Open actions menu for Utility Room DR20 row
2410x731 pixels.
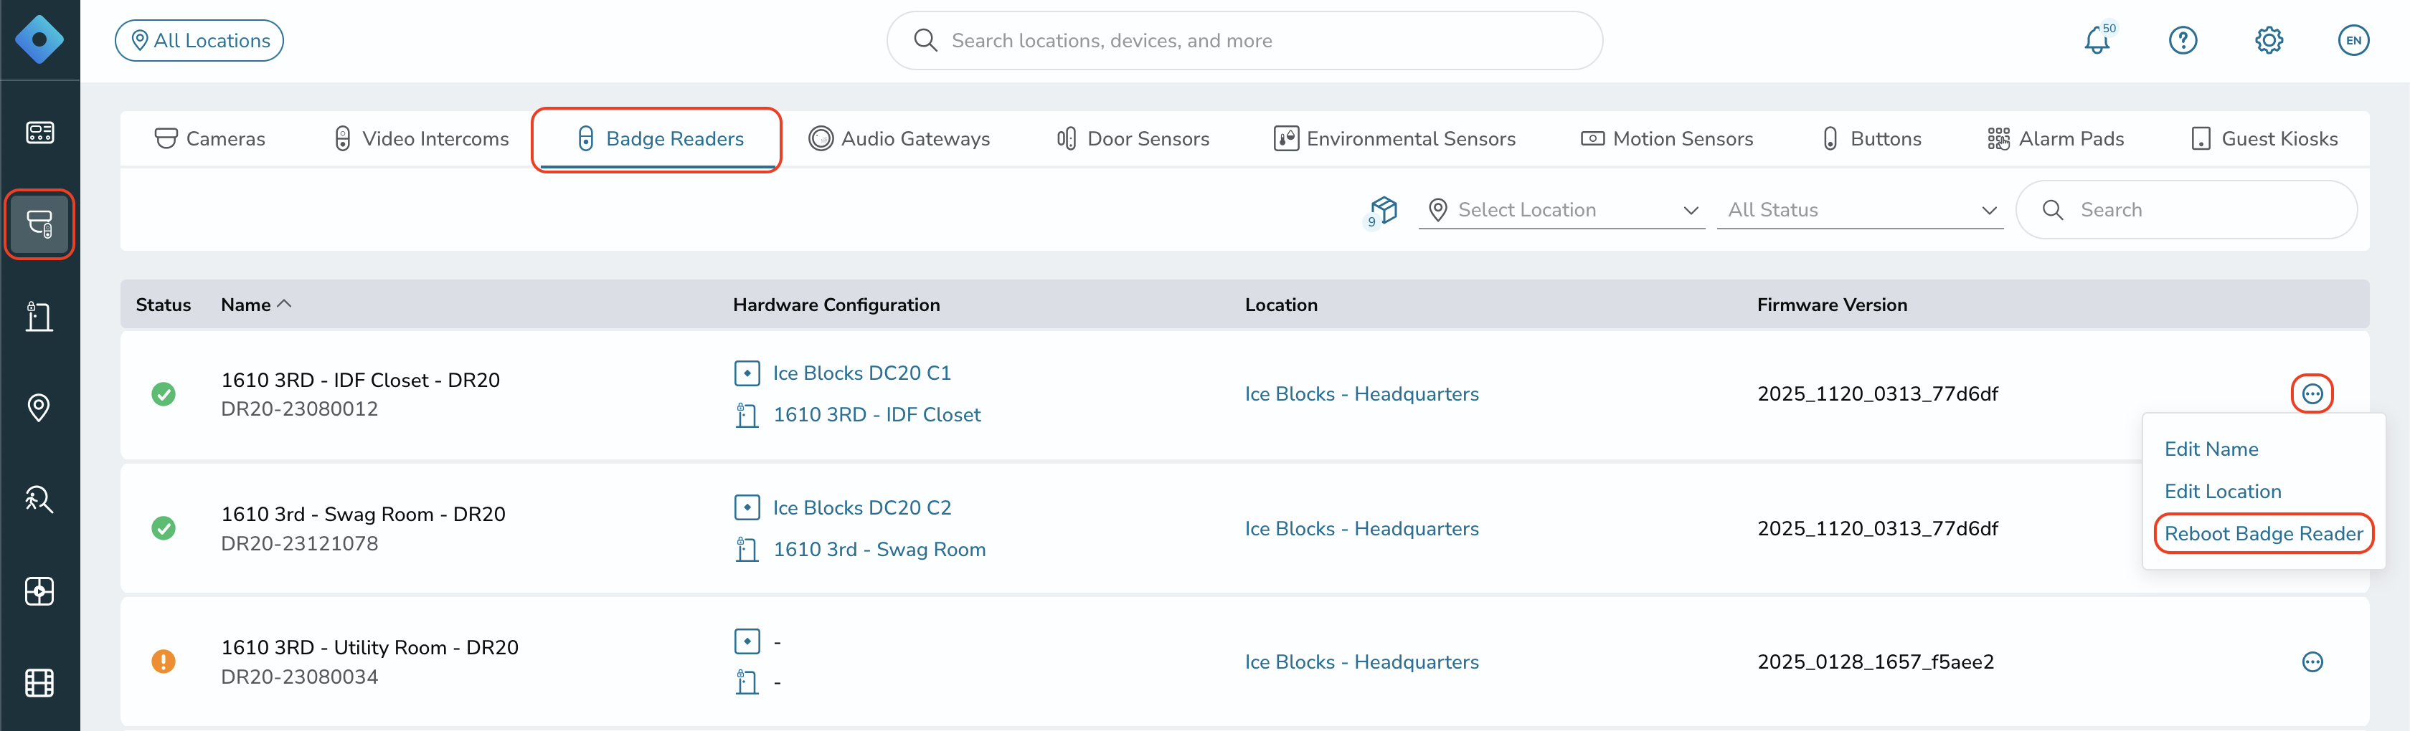tap(2312, 661)
